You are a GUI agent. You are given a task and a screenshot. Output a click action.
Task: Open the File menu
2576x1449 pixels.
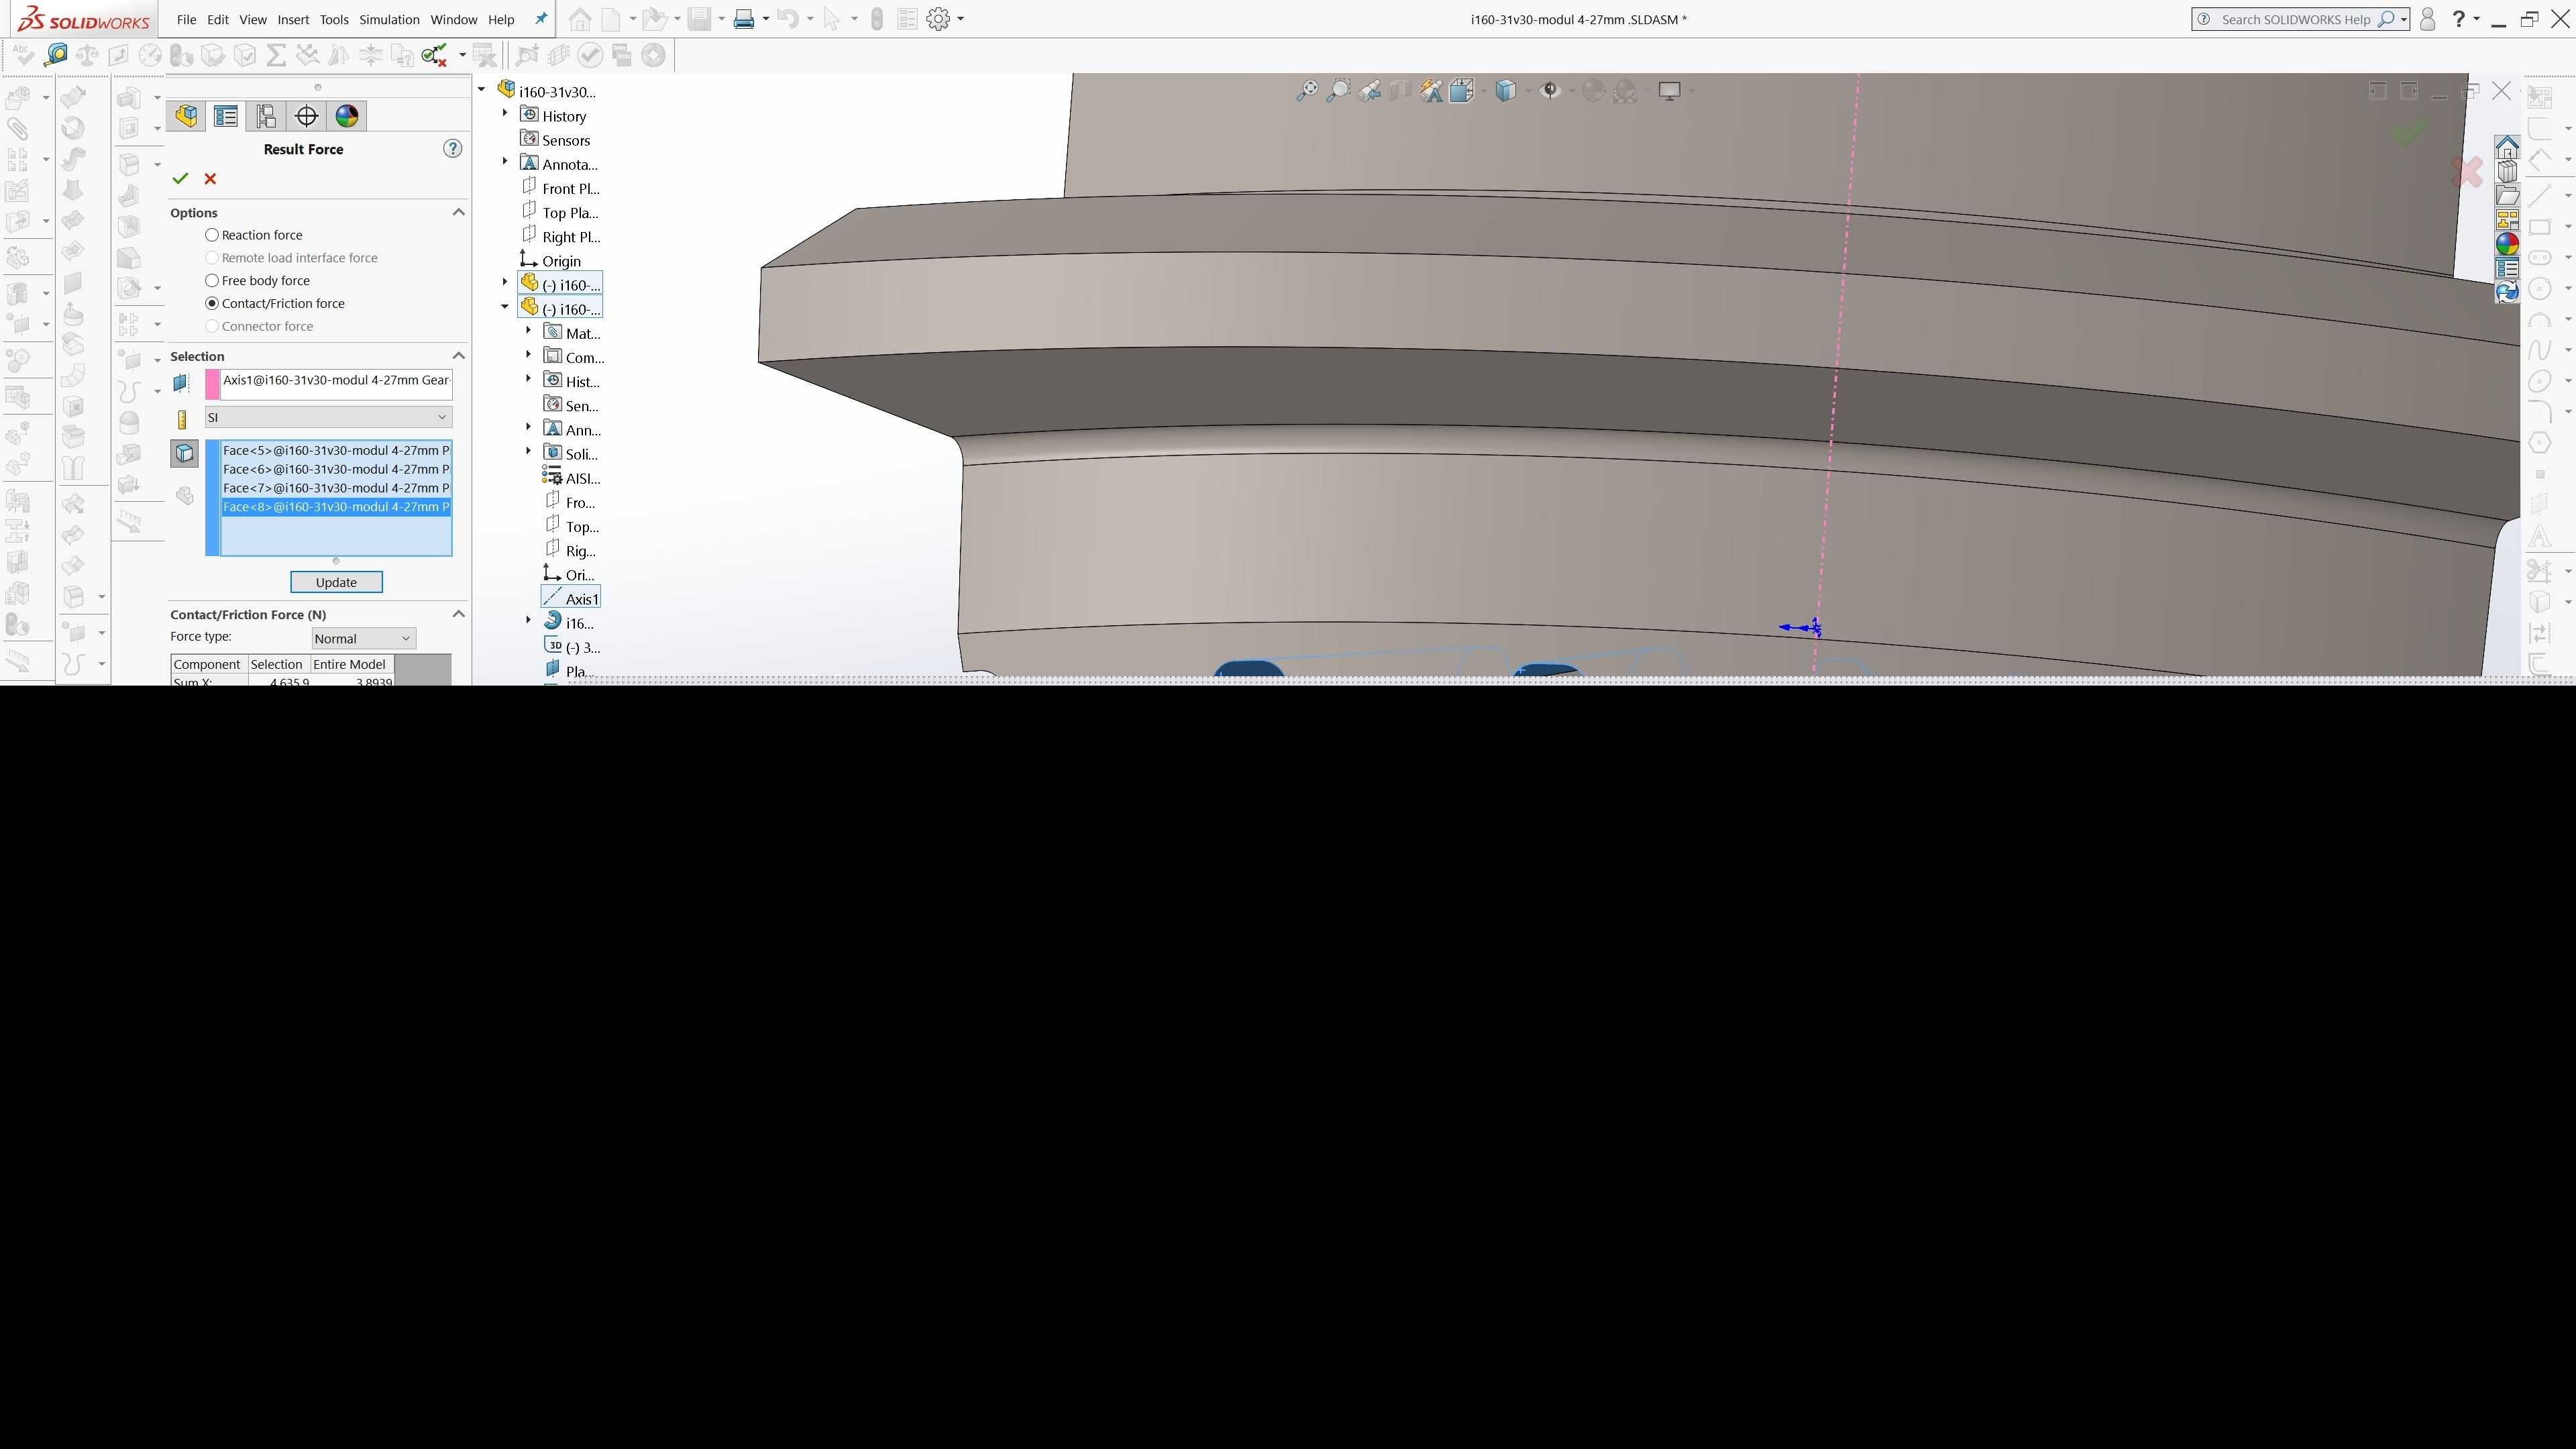tap(186, 19)
